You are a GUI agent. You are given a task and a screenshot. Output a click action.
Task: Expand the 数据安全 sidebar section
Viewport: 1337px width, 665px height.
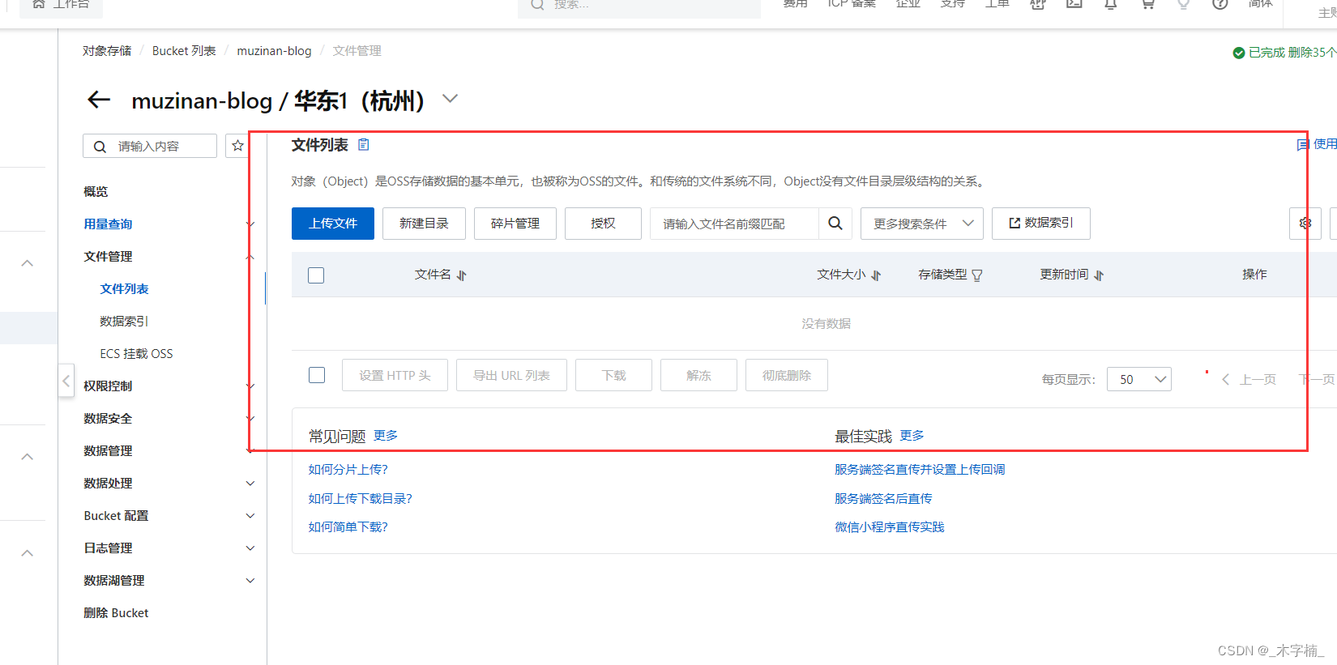click(250, 419)
